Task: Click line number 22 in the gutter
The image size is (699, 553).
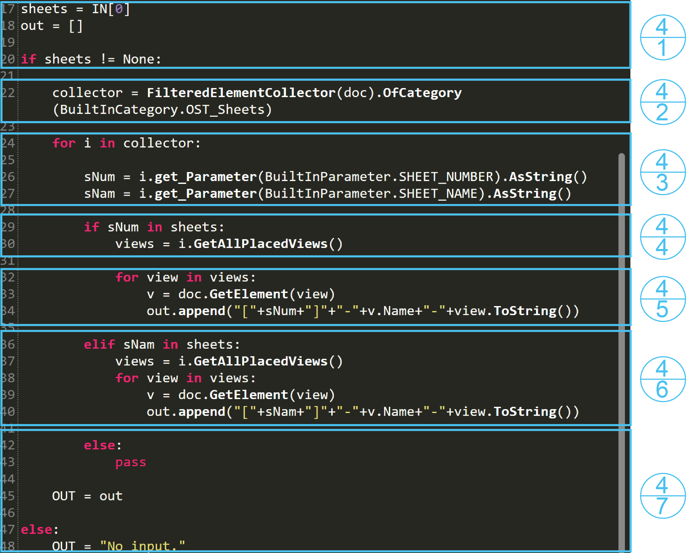Action: [x=8, y=93]
